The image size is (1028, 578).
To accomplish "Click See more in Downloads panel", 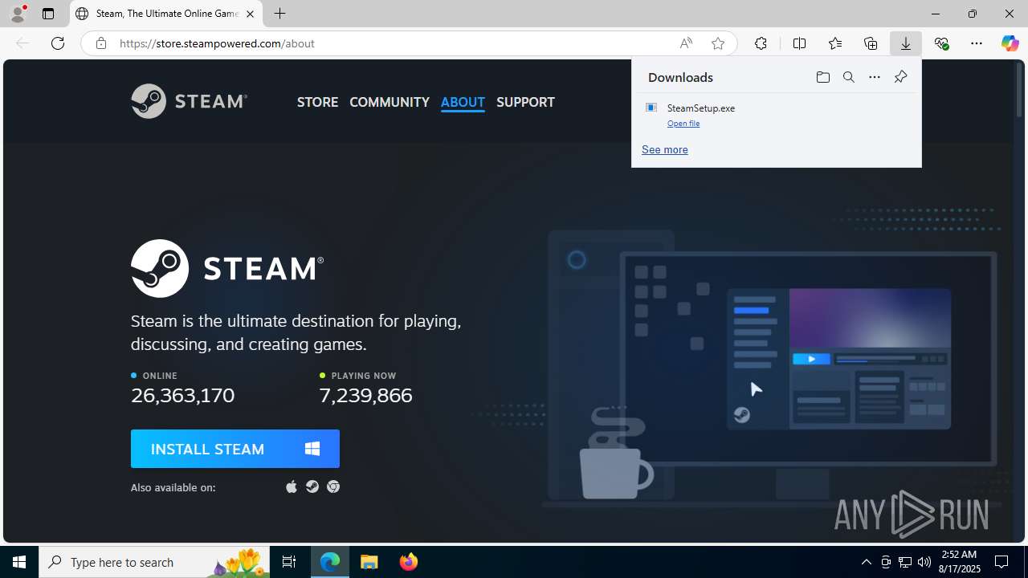I will point(665,149).
